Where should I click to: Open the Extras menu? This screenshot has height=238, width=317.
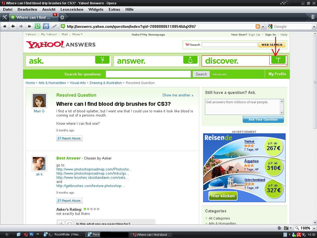click(114, 9)
